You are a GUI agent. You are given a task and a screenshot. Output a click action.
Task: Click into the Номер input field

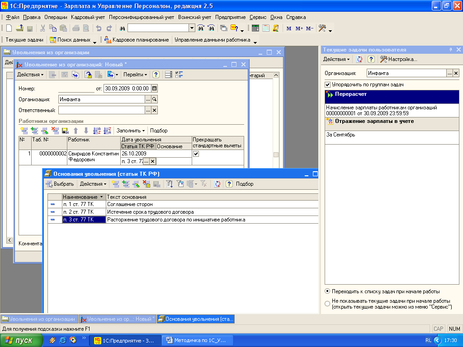click(x=76, y=88)
